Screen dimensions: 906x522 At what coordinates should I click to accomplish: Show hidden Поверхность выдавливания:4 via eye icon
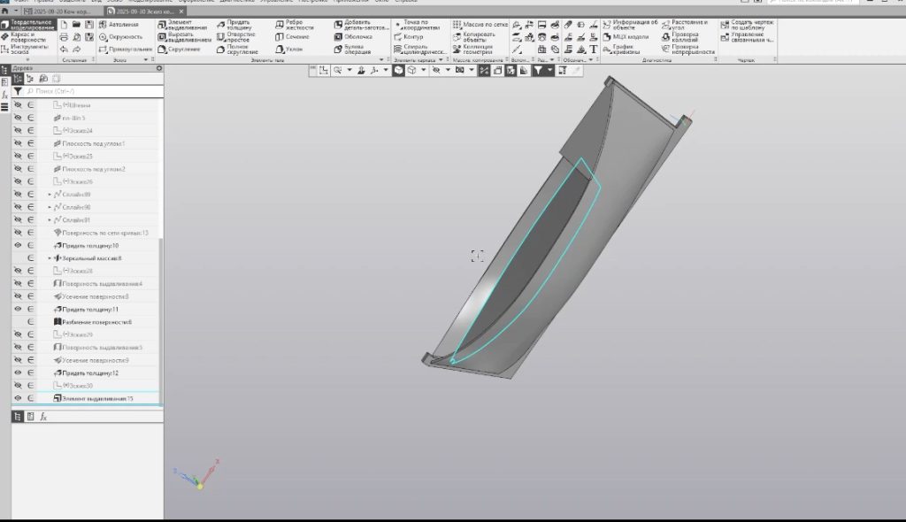pos(18,283)
